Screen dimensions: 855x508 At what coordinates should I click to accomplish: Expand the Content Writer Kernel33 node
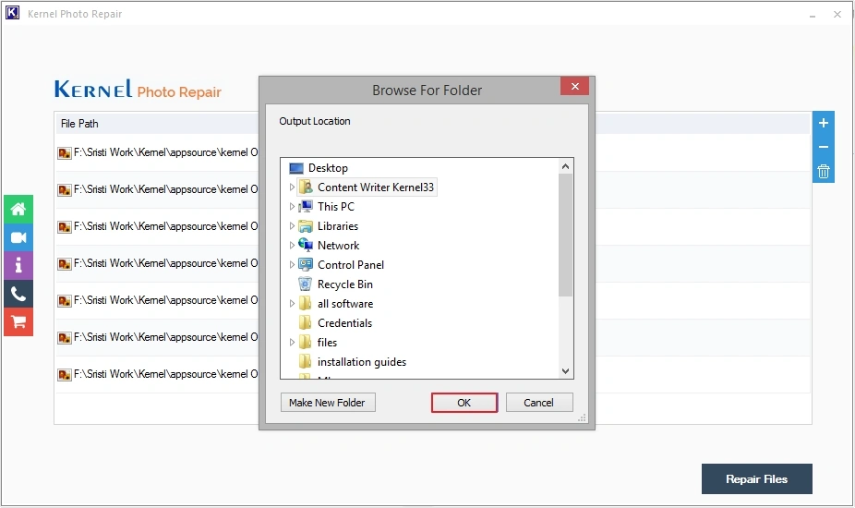tap(292, 187)
